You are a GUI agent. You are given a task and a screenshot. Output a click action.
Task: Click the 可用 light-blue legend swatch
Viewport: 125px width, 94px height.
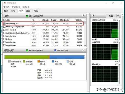pyautogui.click(x=68, y=61)
